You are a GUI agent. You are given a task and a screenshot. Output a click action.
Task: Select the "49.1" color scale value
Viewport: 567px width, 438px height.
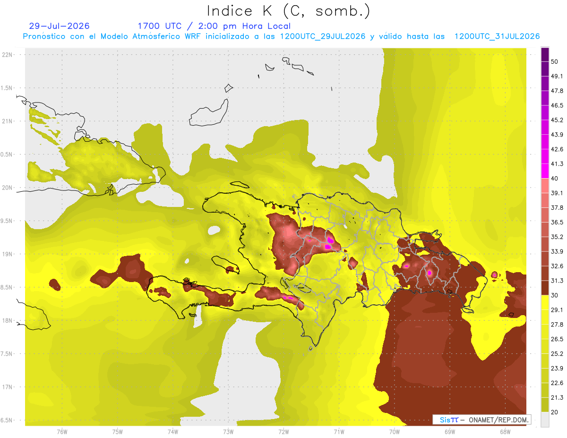click(x=557, y=77)
